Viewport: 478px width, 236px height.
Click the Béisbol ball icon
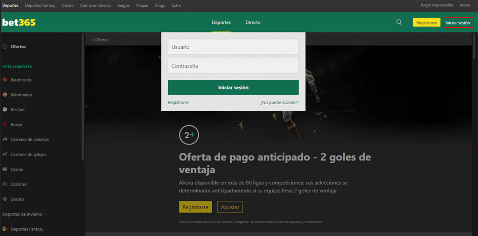[x=5, y=109]
